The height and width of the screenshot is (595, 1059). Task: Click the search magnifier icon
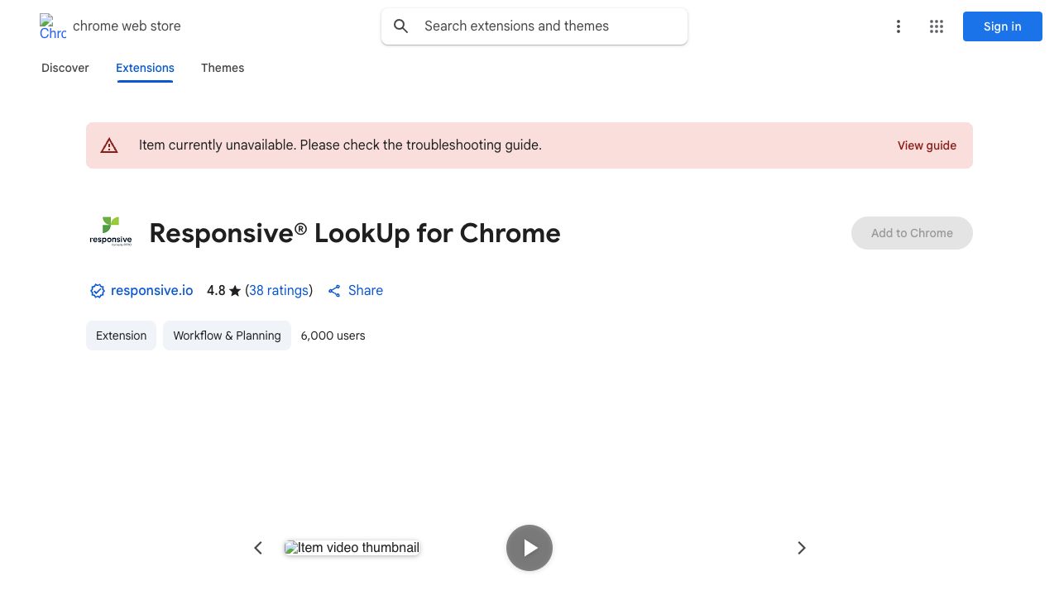(x=401, y=26)
